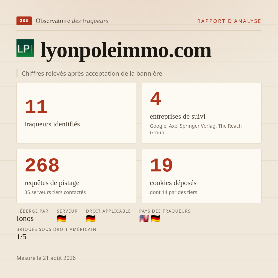278x278 pixels.
Task: Click the requêtes de pistage label
Action: pyautogui.click(x=52, y=183)
